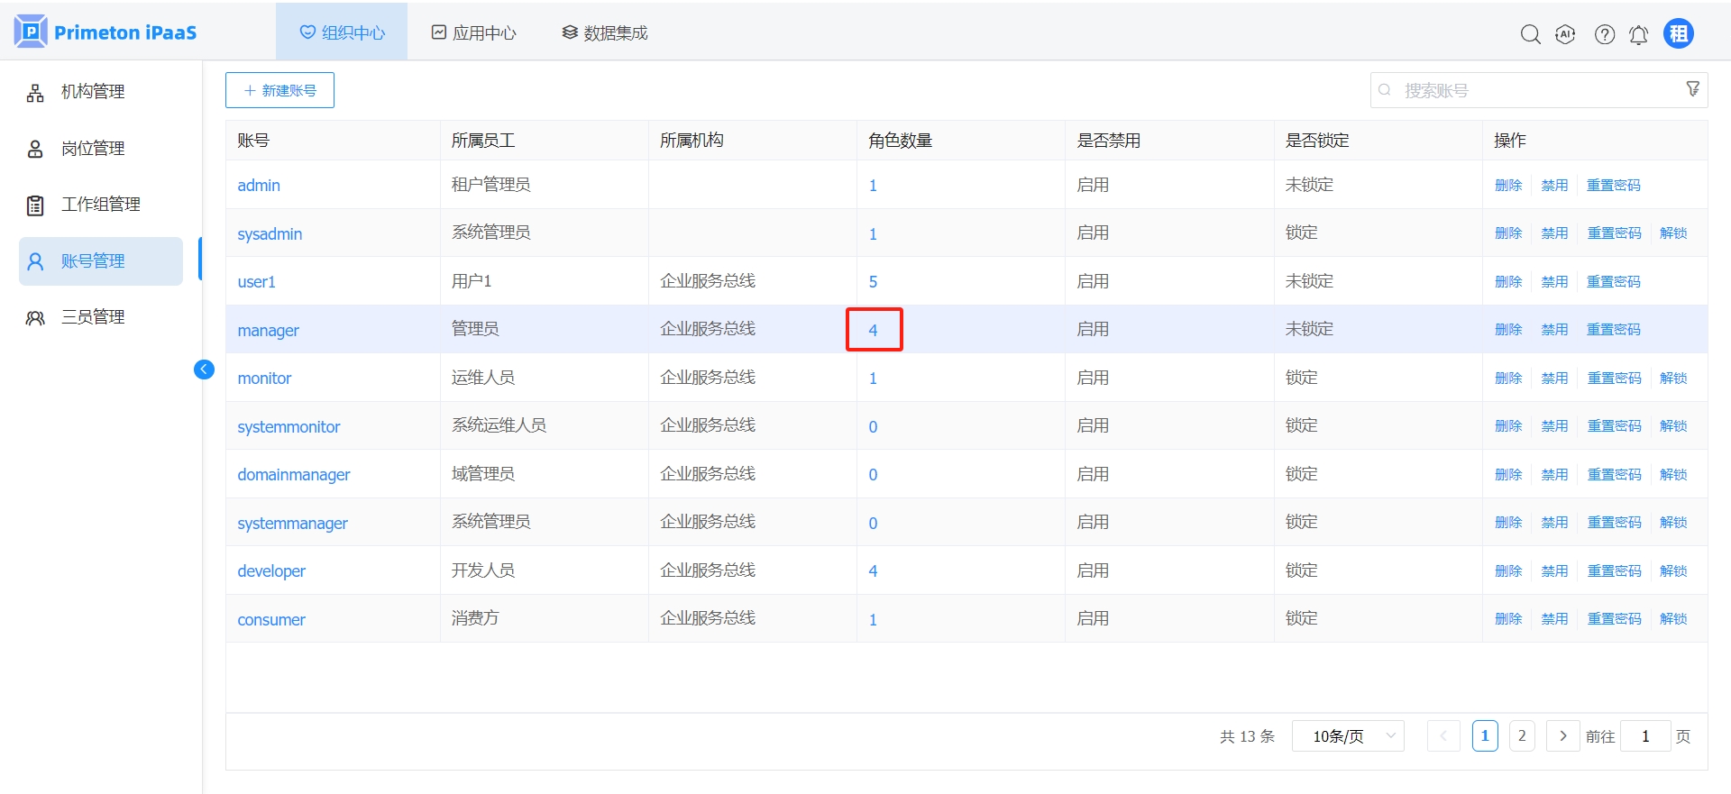Click the filter funnel icon in search box
The image size is (1731, 794).
coord(1692,88)
